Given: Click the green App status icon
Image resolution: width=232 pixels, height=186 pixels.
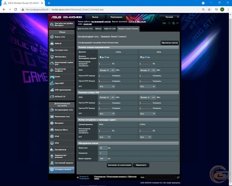Looking at the screenshot, I should pyautogui.click(x=164, y=23).
